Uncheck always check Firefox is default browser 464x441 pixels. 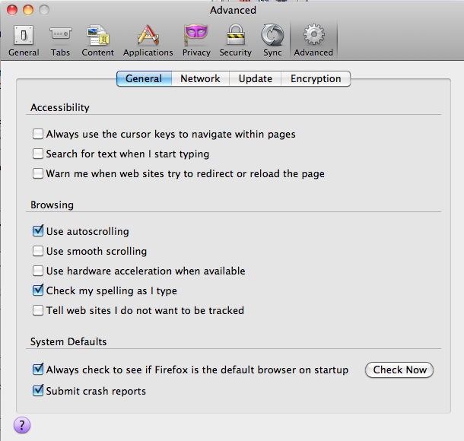point(38,370)
